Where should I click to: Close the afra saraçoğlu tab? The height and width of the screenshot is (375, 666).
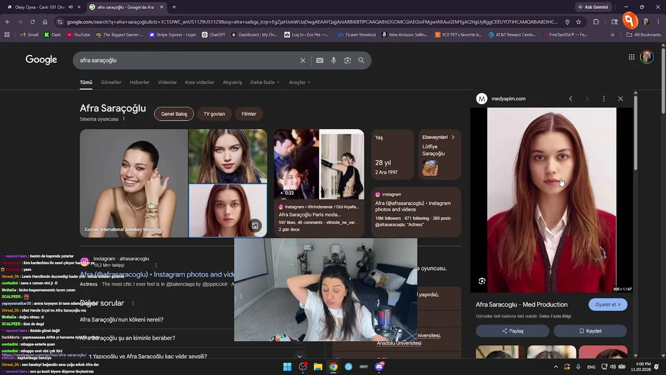(161, 7)
